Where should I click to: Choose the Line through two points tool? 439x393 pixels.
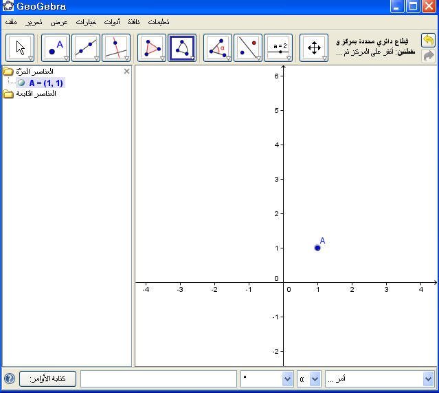tap(86, 48)
